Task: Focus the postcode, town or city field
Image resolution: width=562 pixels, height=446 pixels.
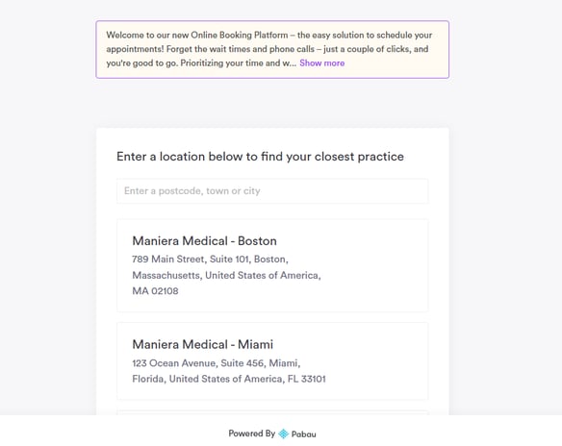Action: point(272,190)
